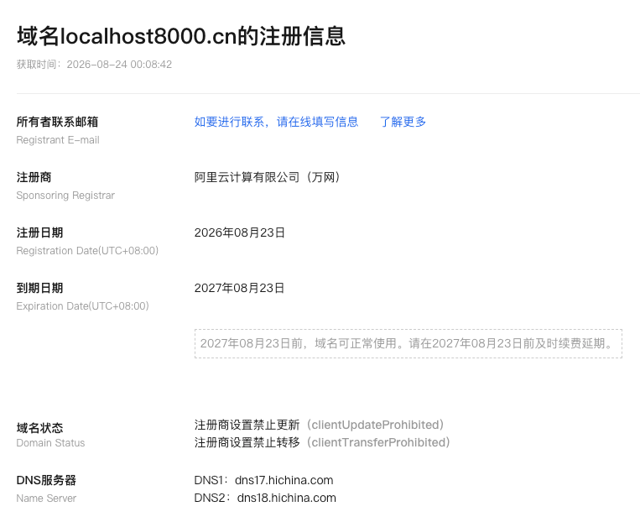This screenshot has height=522, width=640.
Task: Open the '如要进行联系，请在线填写信息' link
Action: pos(276,122)
